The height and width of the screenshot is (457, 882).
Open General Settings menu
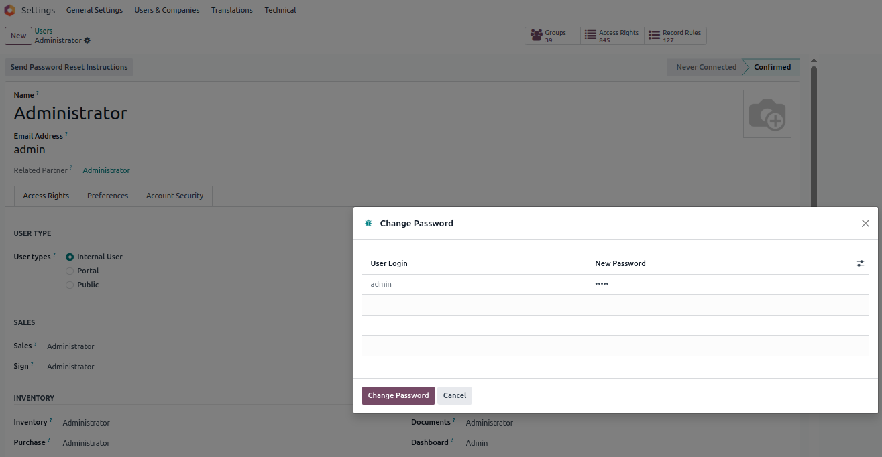click(95, 10)
